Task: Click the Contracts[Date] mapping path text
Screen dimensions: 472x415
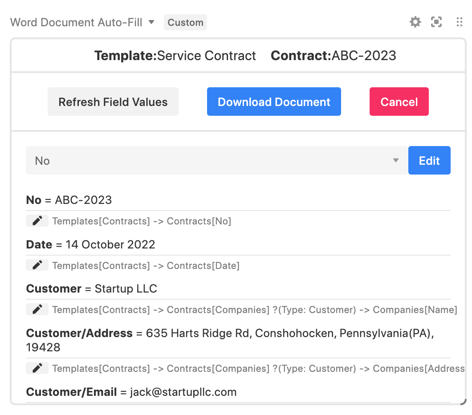Action: [x=146, y=265]
